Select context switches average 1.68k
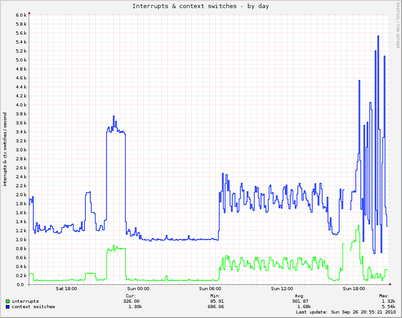 click(x=304, y=307)
